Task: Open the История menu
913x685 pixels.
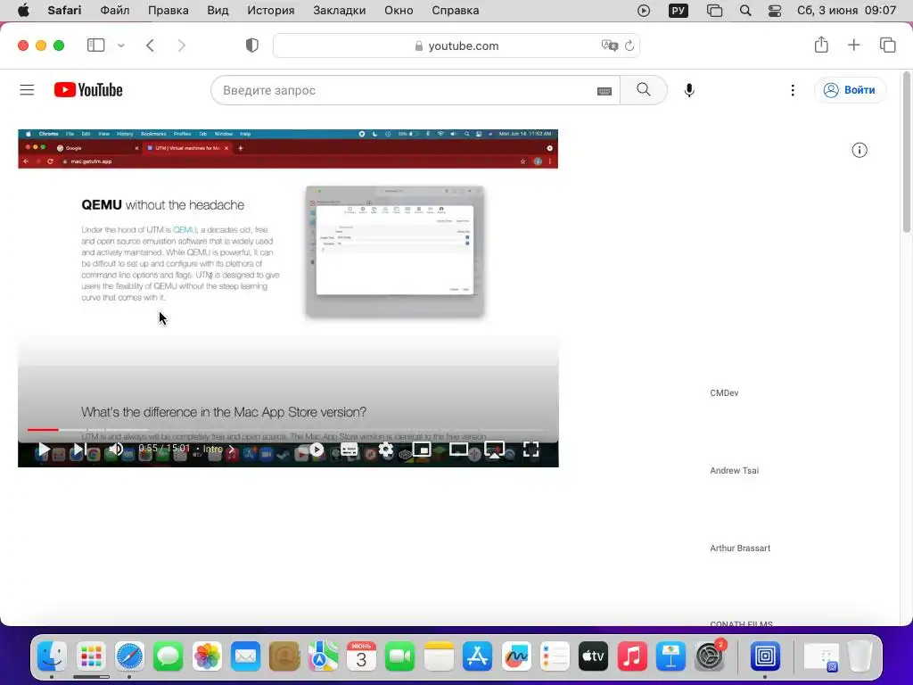Action: (271, 11)
